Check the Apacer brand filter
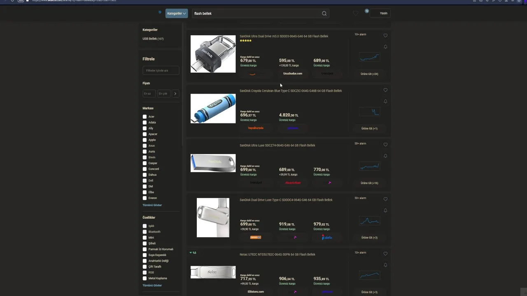The width and height of the screenshot is (527, 296). click(x=145, y=134)
